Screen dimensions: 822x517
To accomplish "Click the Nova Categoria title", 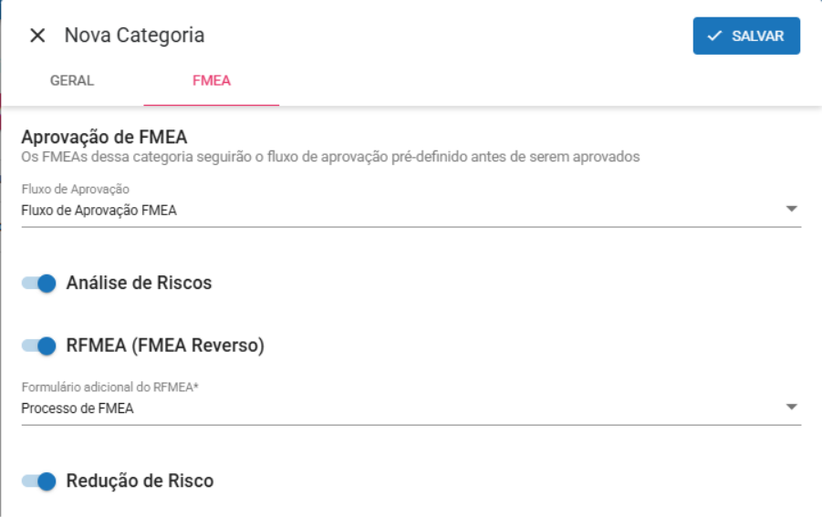I will 134,36.
